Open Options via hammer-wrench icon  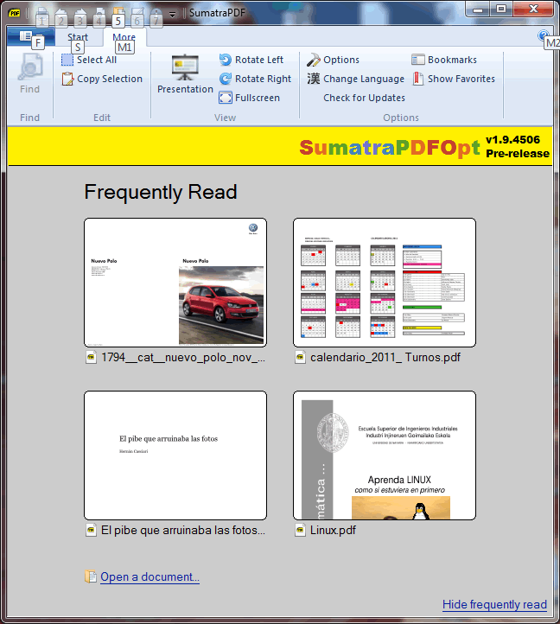click(314, 60)
